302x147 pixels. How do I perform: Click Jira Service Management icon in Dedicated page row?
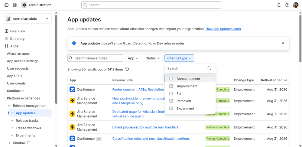72,114
